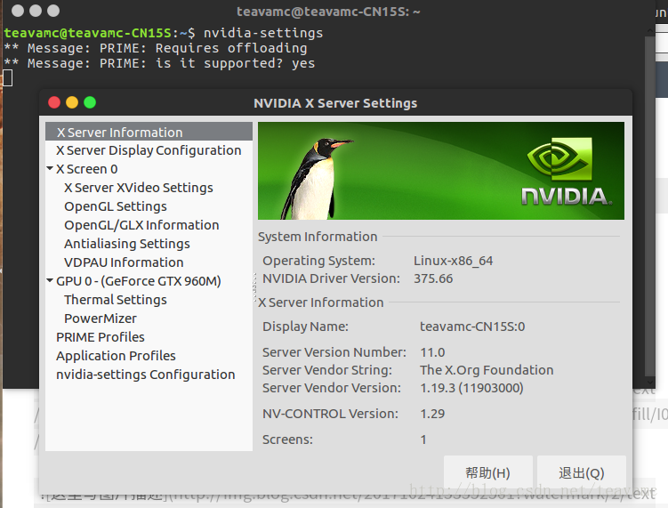Viewport: 668px width, 508px height.
Task: Open VDPAU Information page
Action: [124, 262]
